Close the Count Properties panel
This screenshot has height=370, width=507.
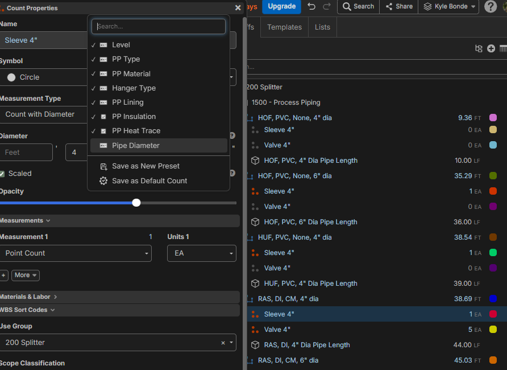[x=238, y=8]
